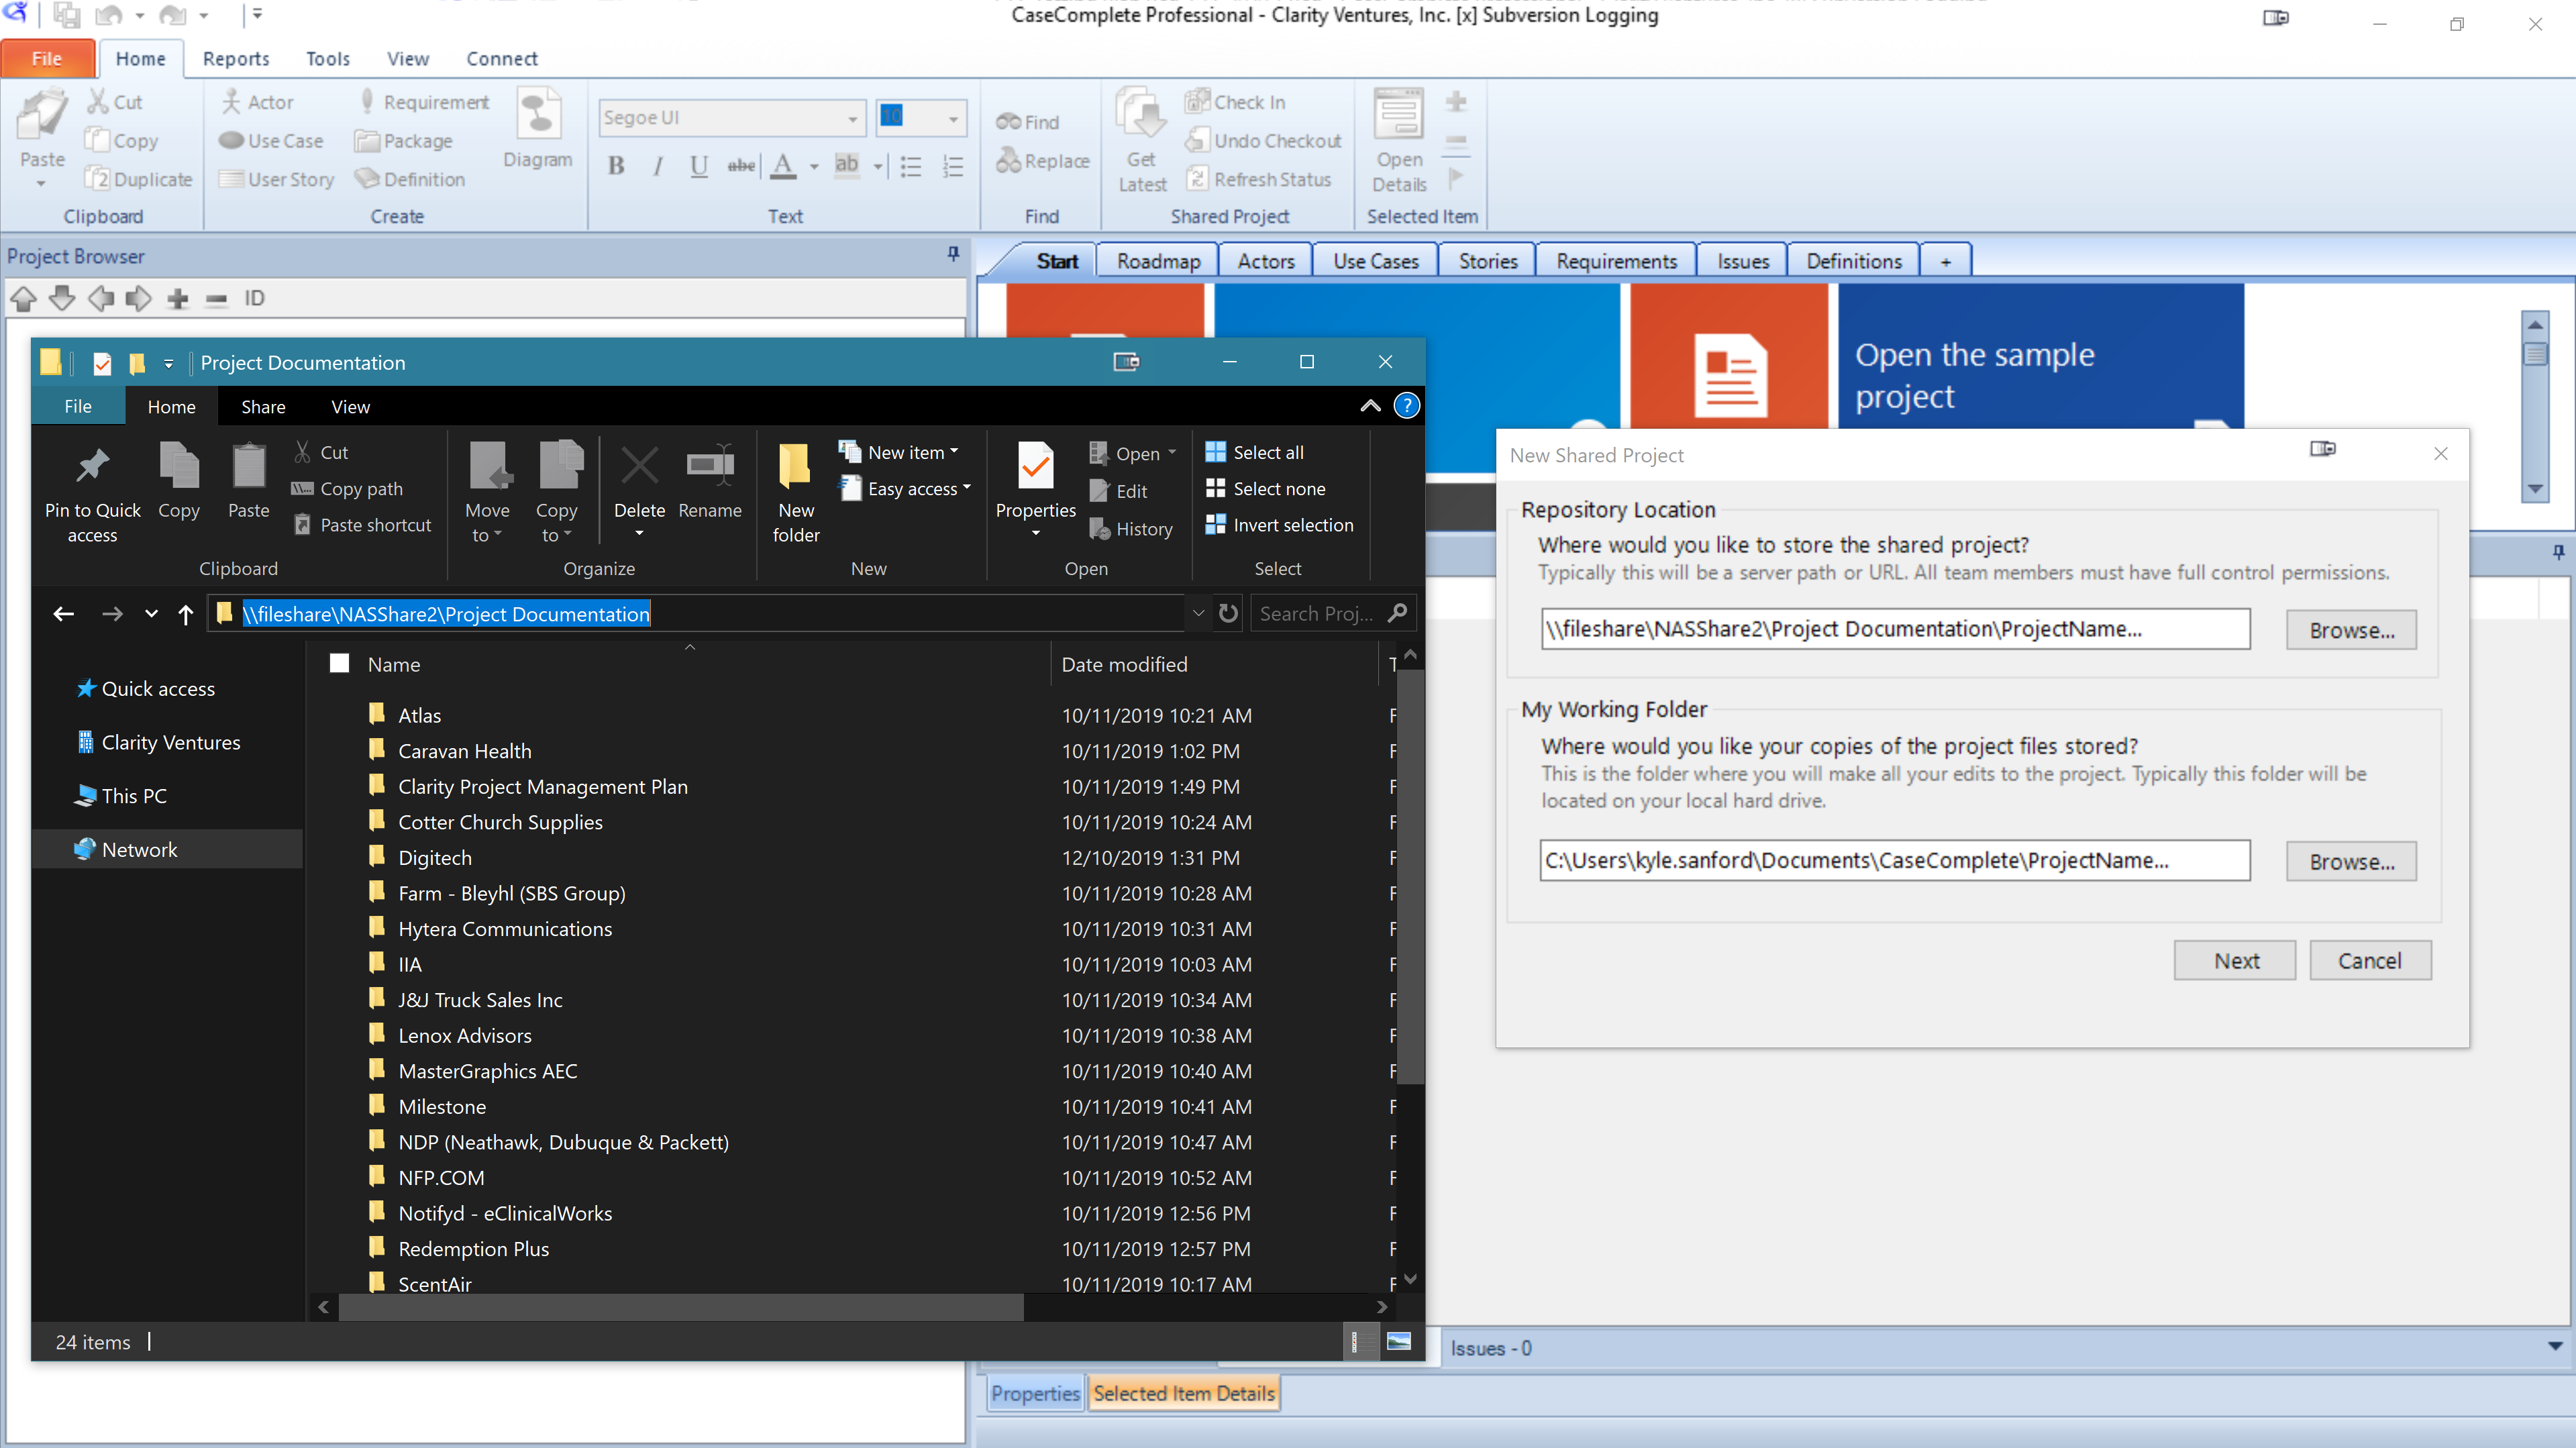Image resolution: width=2576 pixels, height=1448 pixels.
Task: Check the select-all box beside Name
Action: (x=340, y=663)
